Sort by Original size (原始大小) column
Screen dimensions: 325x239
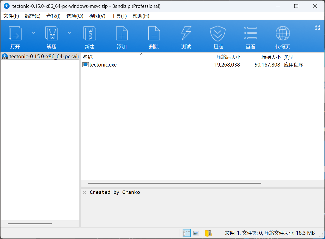pos(262,57)
